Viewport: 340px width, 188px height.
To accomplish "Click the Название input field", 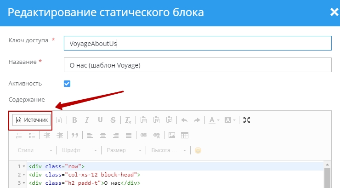I will coord(198,65).
